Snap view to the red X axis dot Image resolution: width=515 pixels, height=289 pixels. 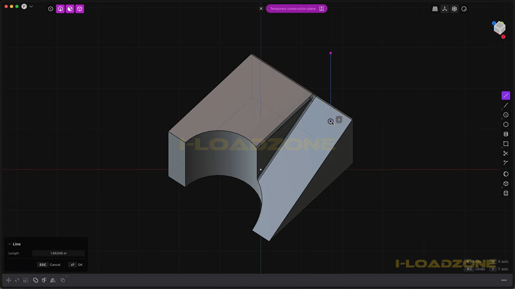coord(503,36)
